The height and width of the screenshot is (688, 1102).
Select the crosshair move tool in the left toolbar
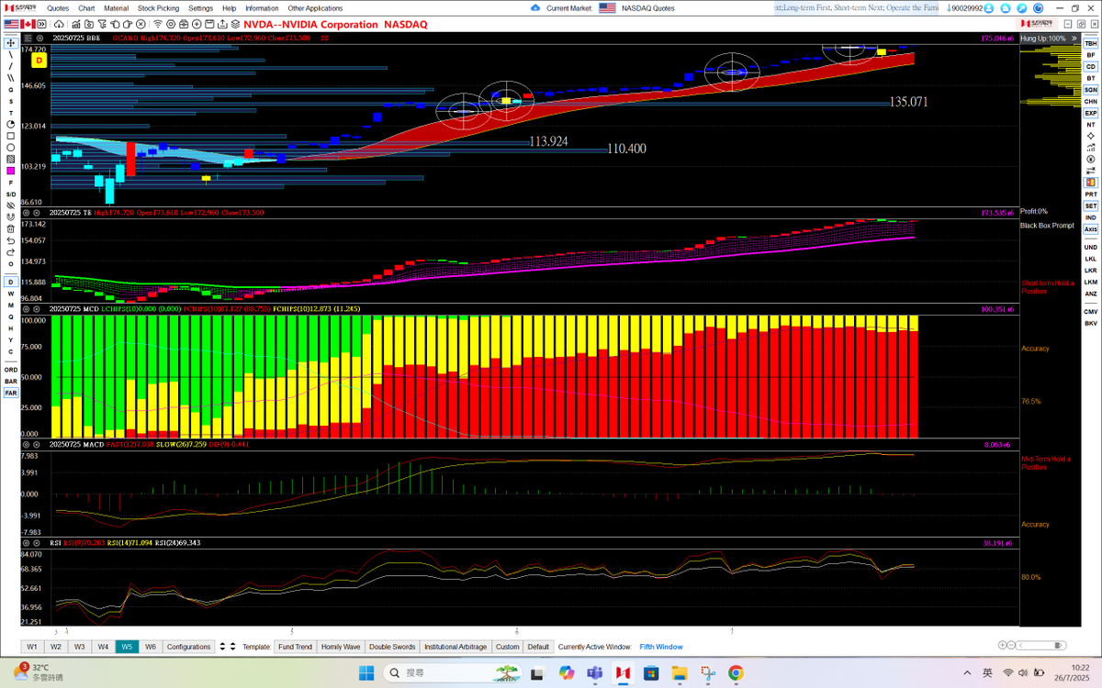click(x=11, y=42)
